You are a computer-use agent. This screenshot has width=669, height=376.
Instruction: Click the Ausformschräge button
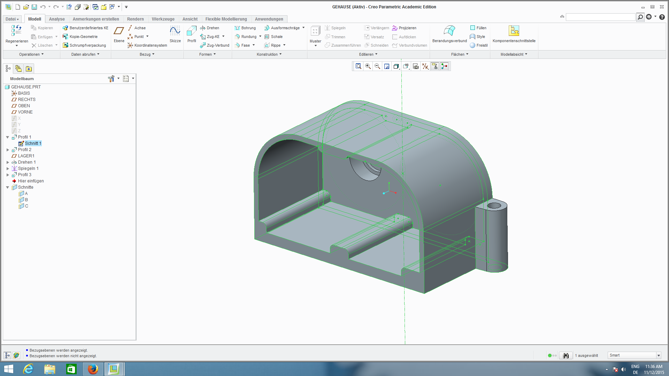point(282,28)
